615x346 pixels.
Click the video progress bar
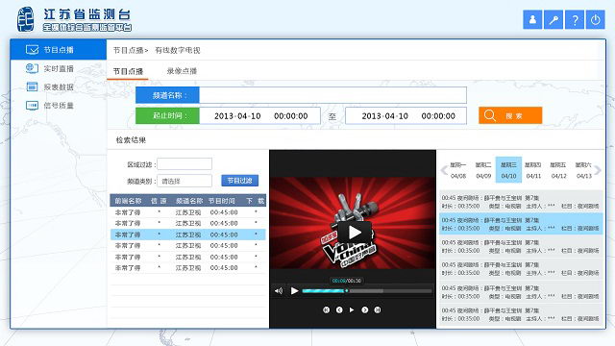367,291
